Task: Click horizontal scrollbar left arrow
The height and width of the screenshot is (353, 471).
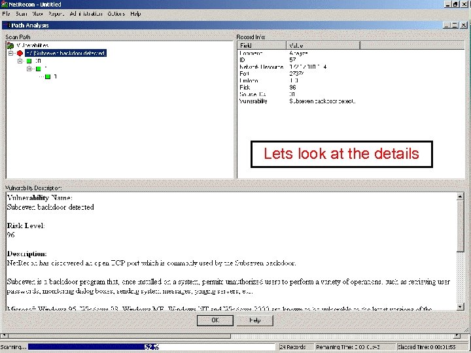Action: click(4, 336)
